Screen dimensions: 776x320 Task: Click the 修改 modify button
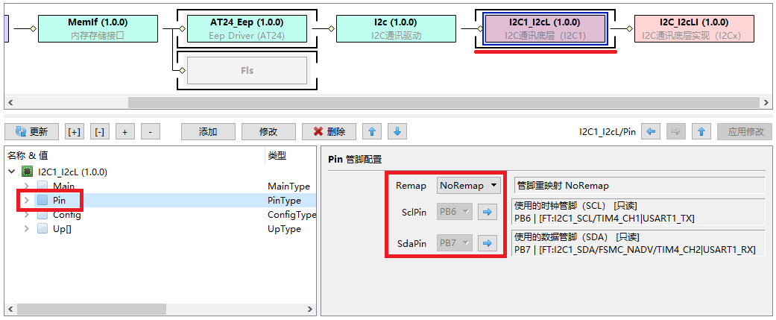coord(268,132)
